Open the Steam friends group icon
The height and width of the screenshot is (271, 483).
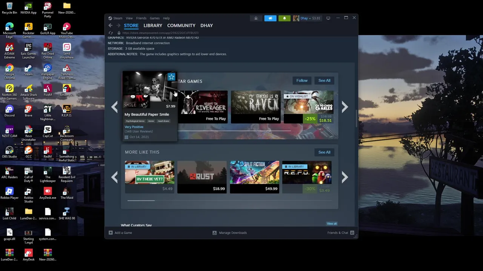[x=256, y=18]
